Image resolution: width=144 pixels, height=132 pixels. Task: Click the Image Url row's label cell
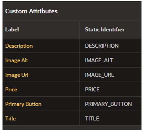click(x=41, y=75)
